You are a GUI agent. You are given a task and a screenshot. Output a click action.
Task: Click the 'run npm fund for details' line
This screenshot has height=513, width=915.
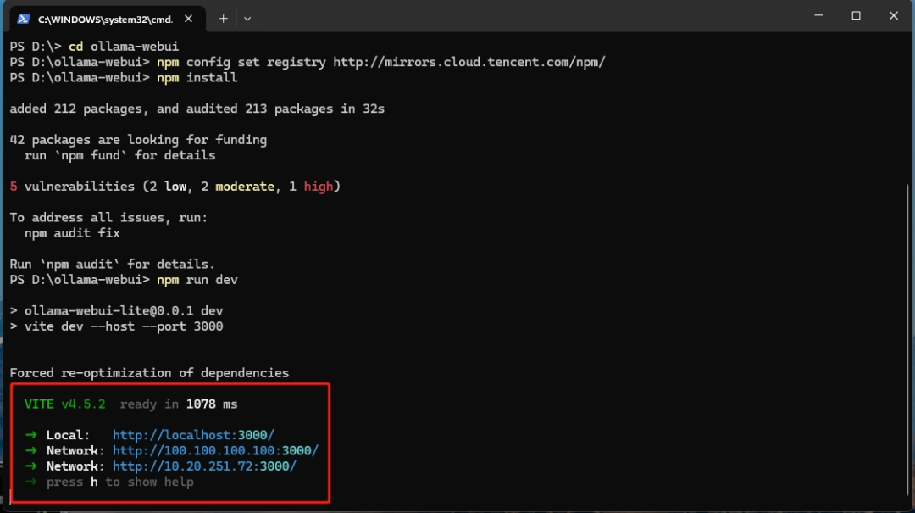pos(119,155)
